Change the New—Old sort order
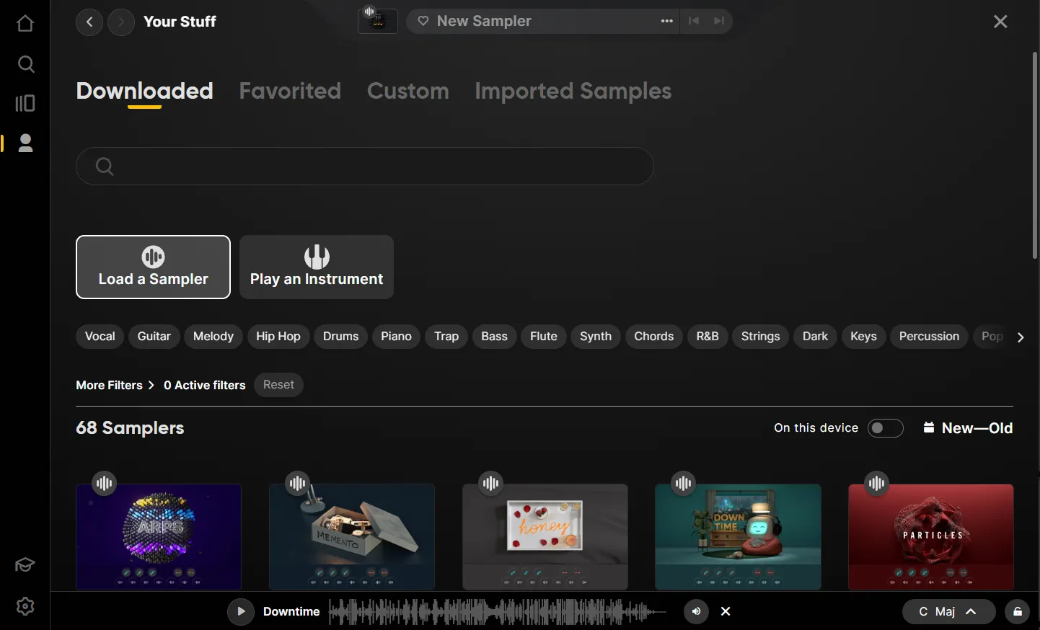 (968, 428)
